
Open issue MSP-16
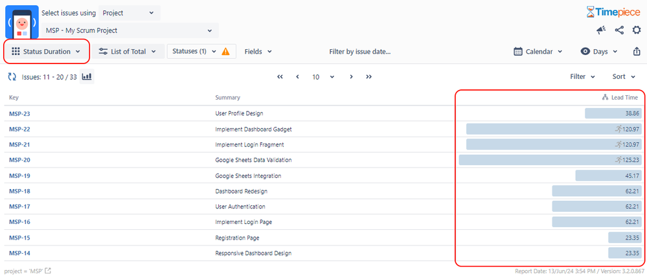point(19,222)
